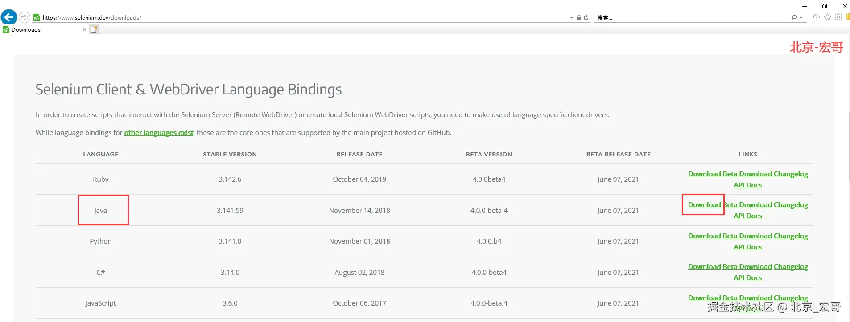Open a new tab

click(x=94, y=29)
